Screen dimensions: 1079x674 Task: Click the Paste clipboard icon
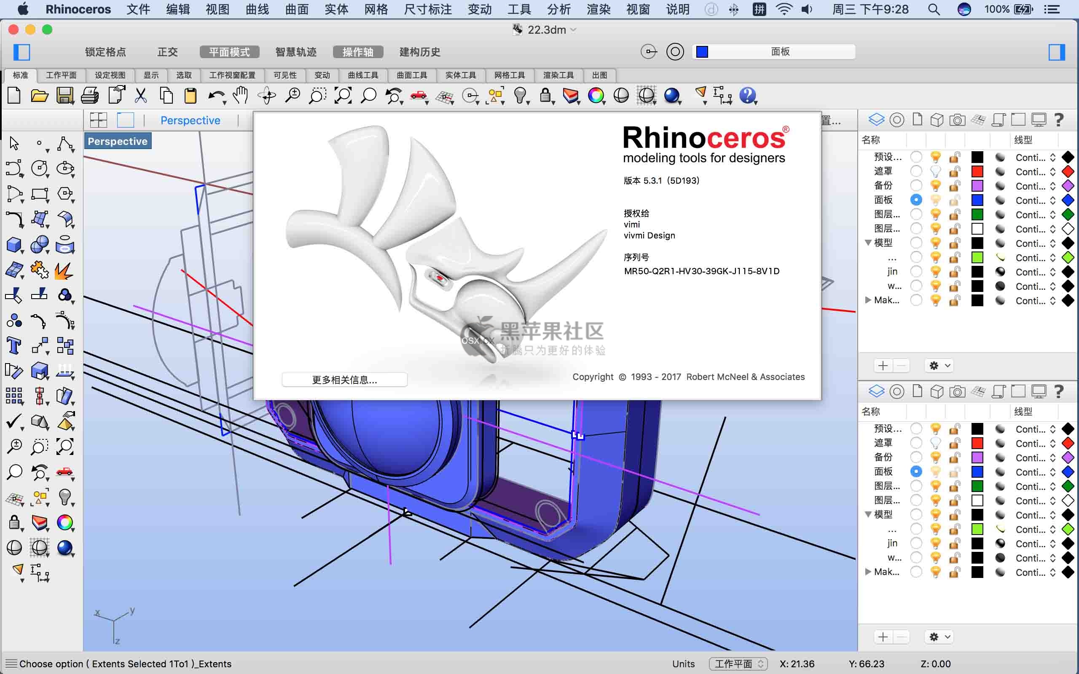point(191,95)
